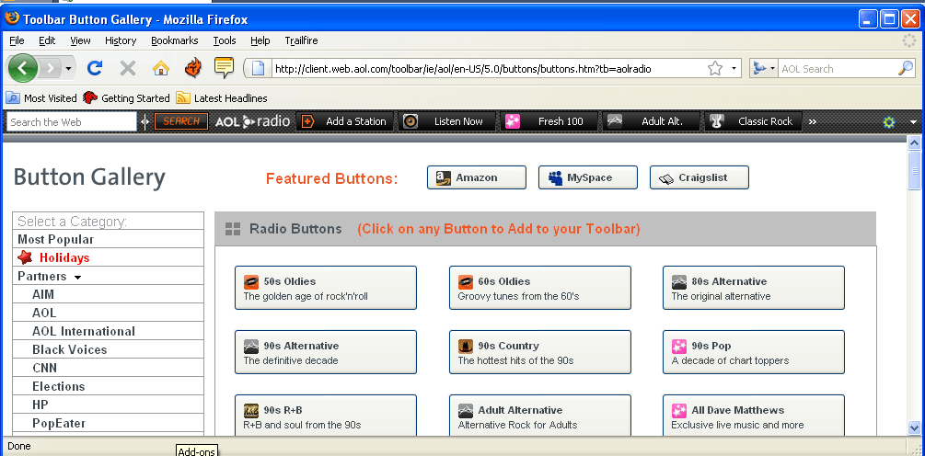925x456 pixels.
Task: Open the View menu
Action: [x=80, y=40]
